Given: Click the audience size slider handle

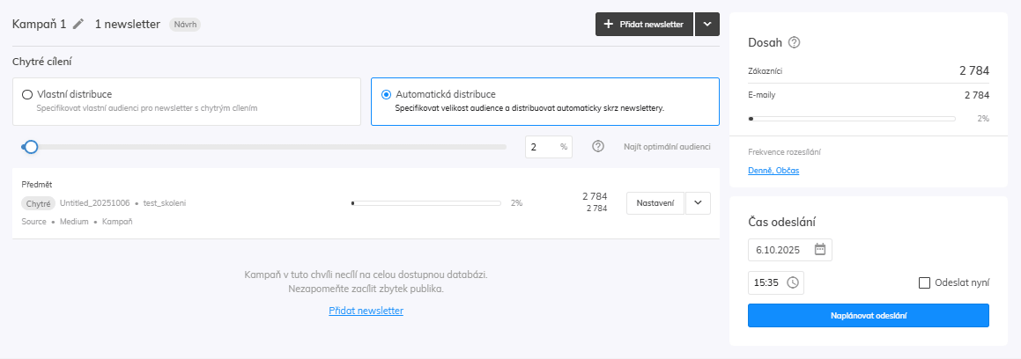Looking at the screenshot, I should point(31,147).
